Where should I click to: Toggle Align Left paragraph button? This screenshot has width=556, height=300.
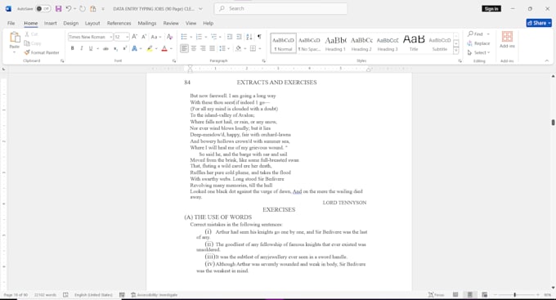coord(184,48)
